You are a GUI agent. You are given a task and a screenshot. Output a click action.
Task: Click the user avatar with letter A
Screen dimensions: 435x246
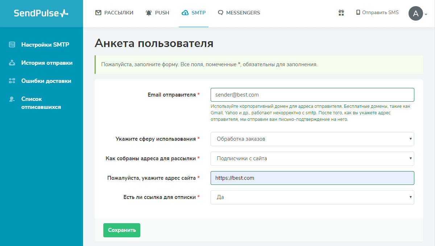[x=415, y=13]
